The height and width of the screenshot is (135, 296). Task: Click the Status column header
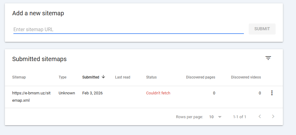[151, 77]
